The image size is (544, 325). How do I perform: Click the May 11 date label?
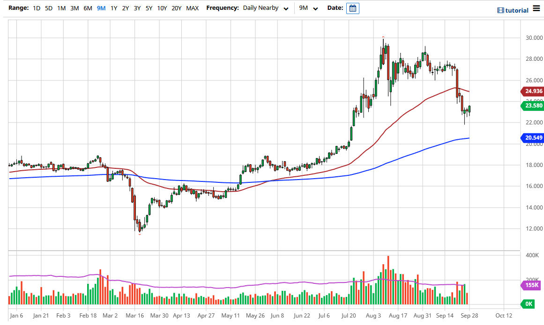point(231,316)
